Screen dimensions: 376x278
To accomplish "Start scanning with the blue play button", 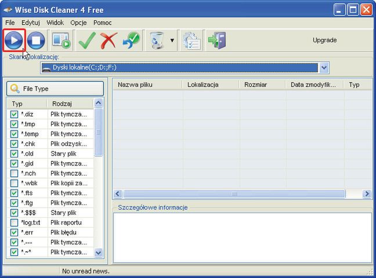I will (14, 40).
